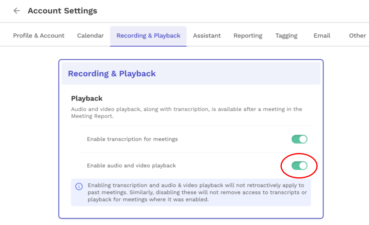Disable the audio and video playback toggle
Screen dimensions: 369x225
click(299, 166)
